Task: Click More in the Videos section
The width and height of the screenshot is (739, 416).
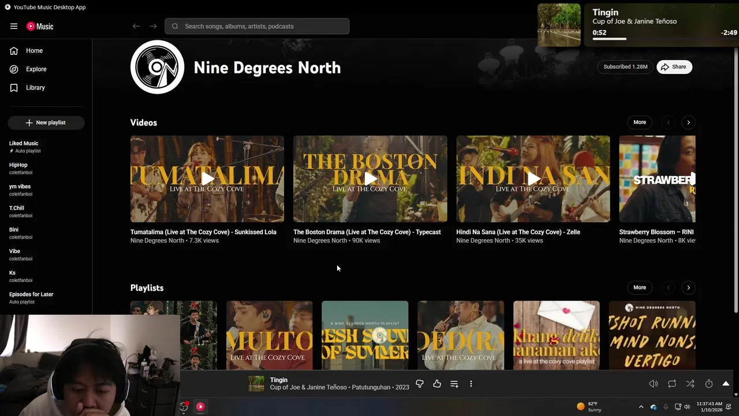Action: pyautogui.click(x=640, y=122)
